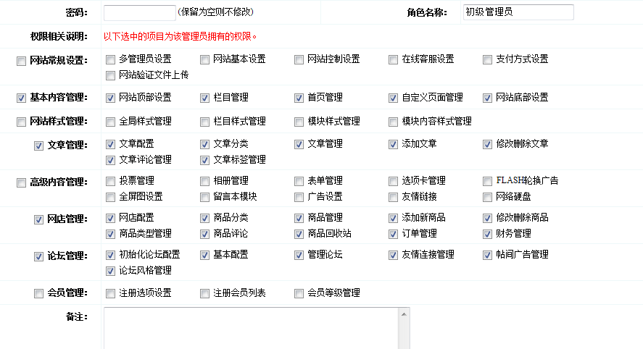This screenshot has width=643, height=349.
Task: Enable 支付方式设置 permission
Action: coord(487,60)
